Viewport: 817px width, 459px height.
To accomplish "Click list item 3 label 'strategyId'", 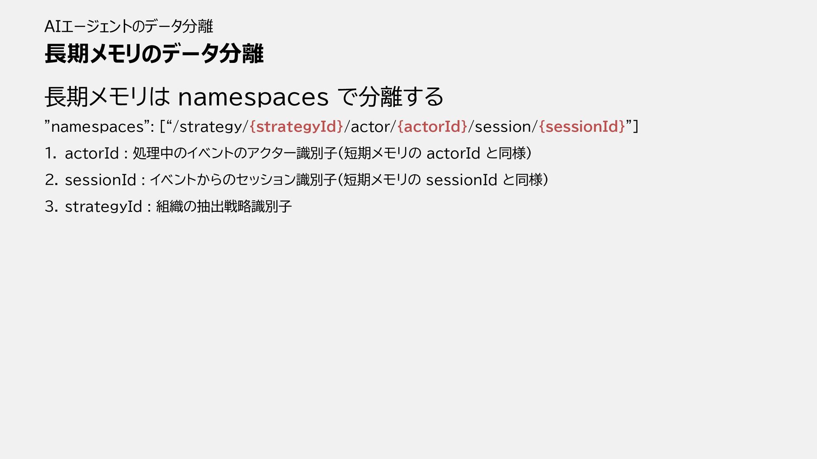I will coord(103,207).
